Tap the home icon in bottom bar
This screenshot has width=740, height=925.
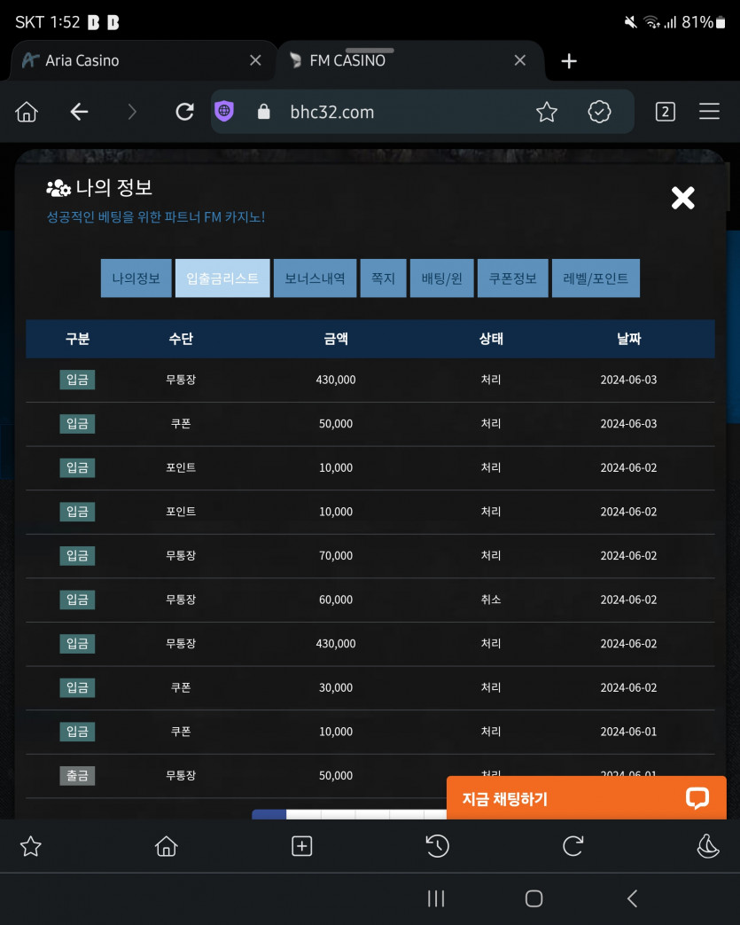[x=167, y=847]
